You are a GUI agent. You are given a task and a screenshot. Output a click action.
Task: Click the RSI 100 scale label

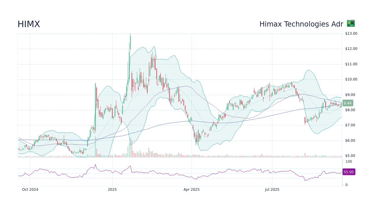pyautogui.click(x=349, y=162)
